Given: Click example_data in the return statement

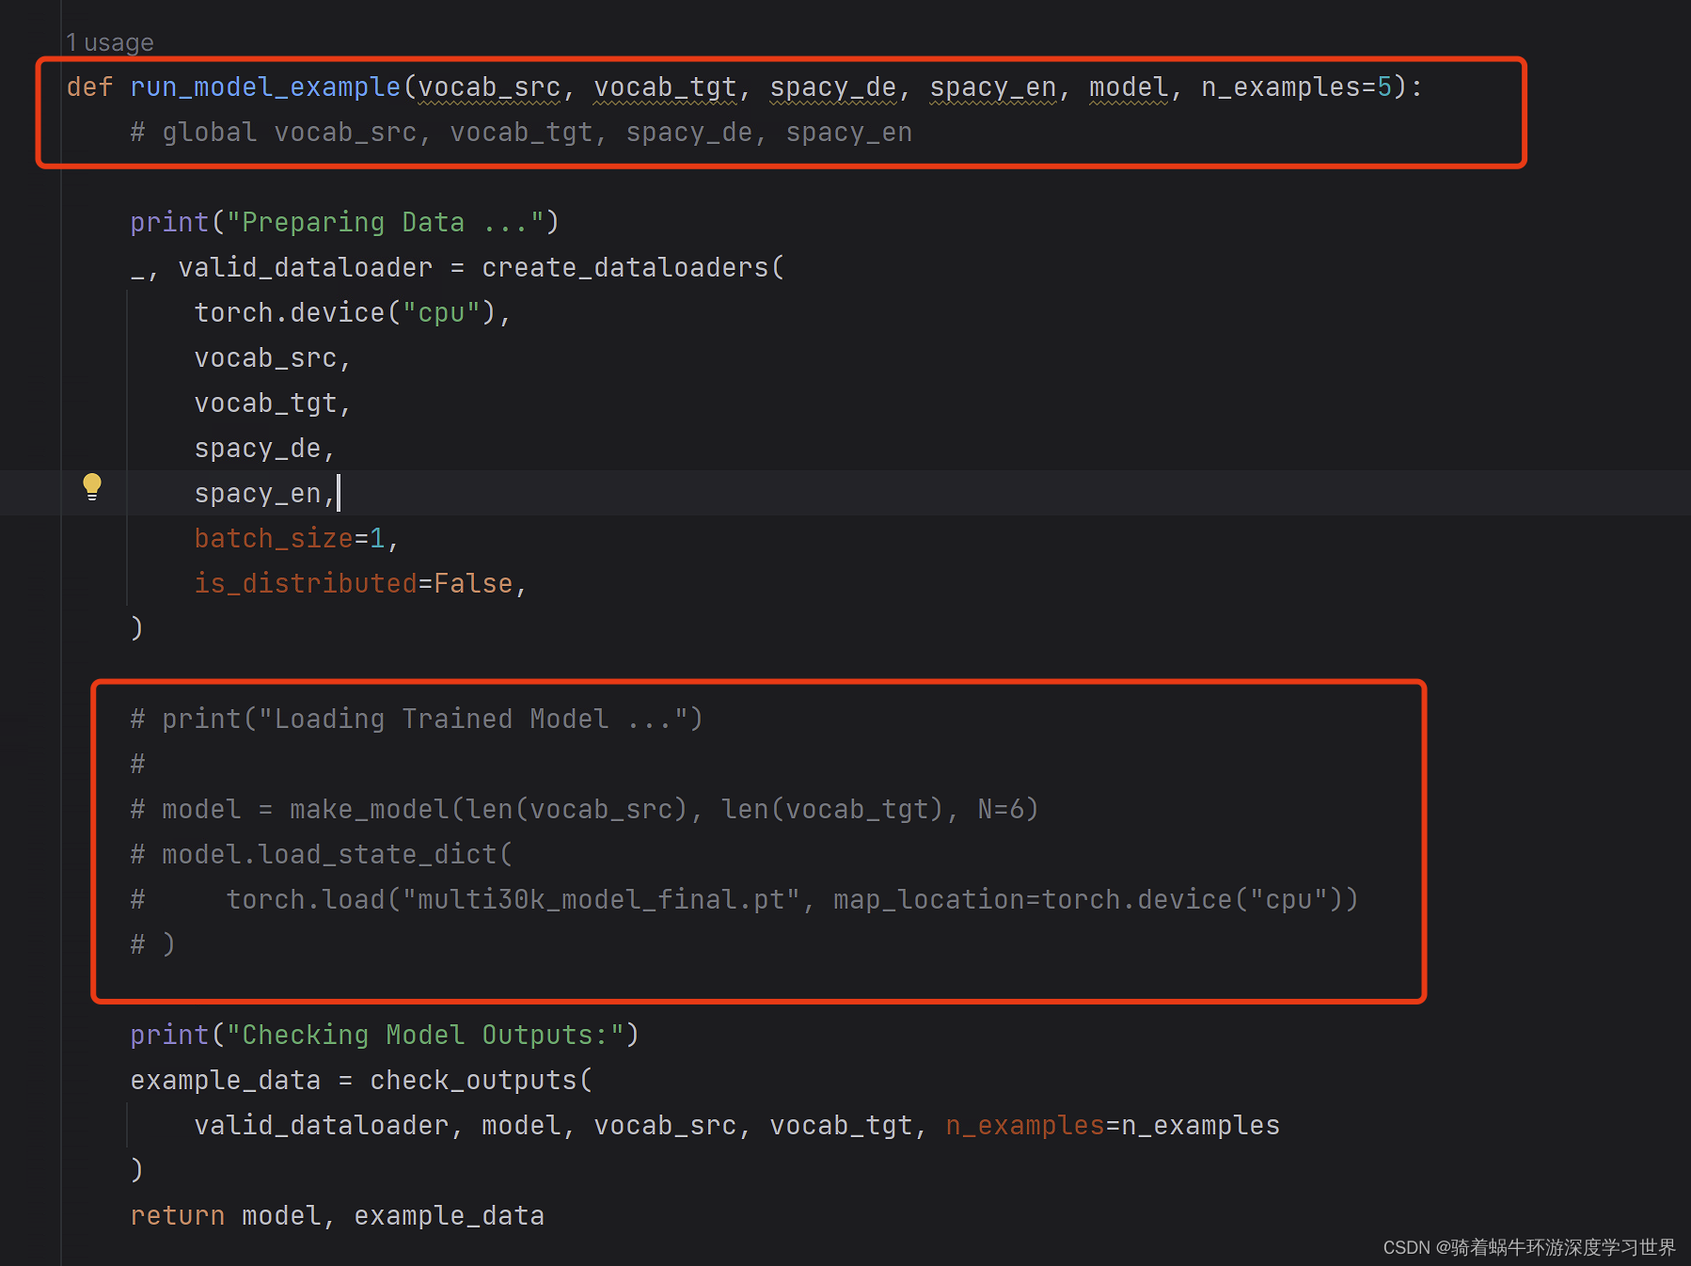Looking at the screenshot, I should (450, 1216).
